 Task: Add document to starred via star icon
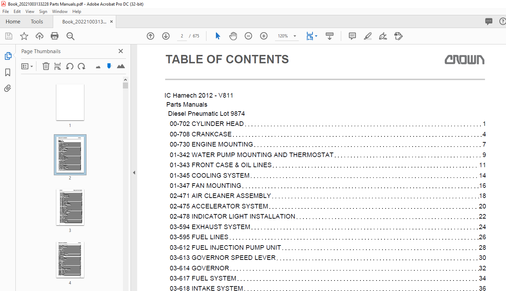24,36
